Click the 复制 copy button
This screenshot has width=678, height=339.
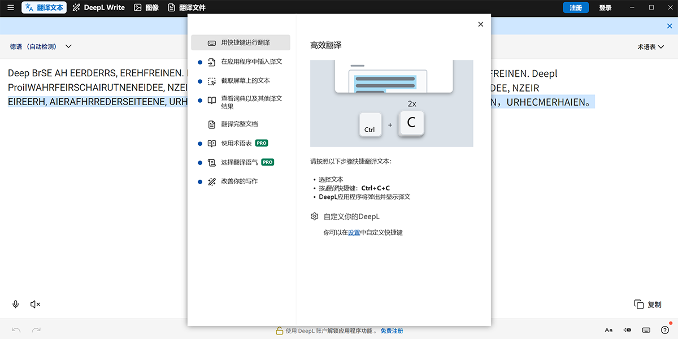[647, 305]
